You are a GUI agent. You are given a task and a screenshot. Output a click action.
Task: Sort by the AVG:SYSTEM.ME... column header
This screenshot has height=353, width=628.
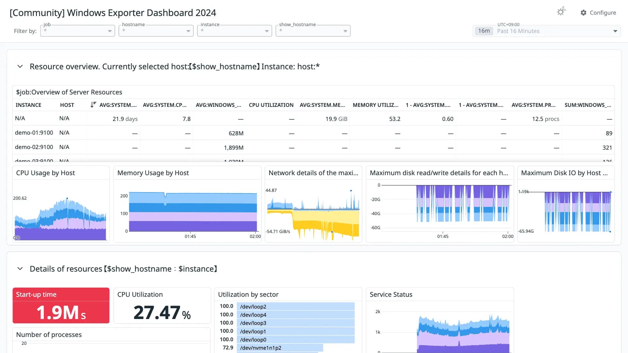[x=322, y=105]
